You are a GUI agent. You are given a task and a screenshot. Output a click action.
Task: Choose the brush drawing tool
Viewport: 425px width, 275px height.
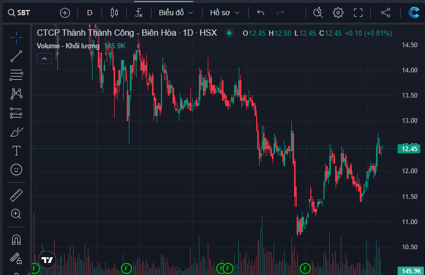tap(16, 132)
